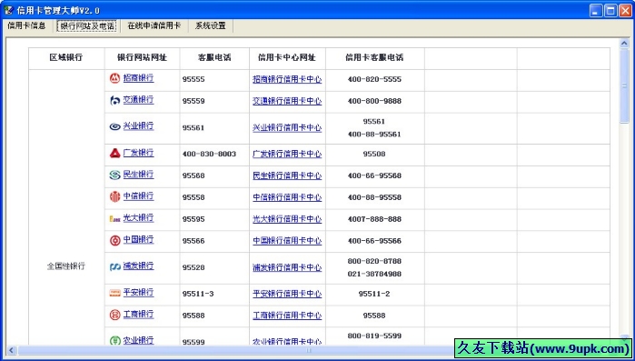Open the 中信银行 website link

tap(138, 196)
